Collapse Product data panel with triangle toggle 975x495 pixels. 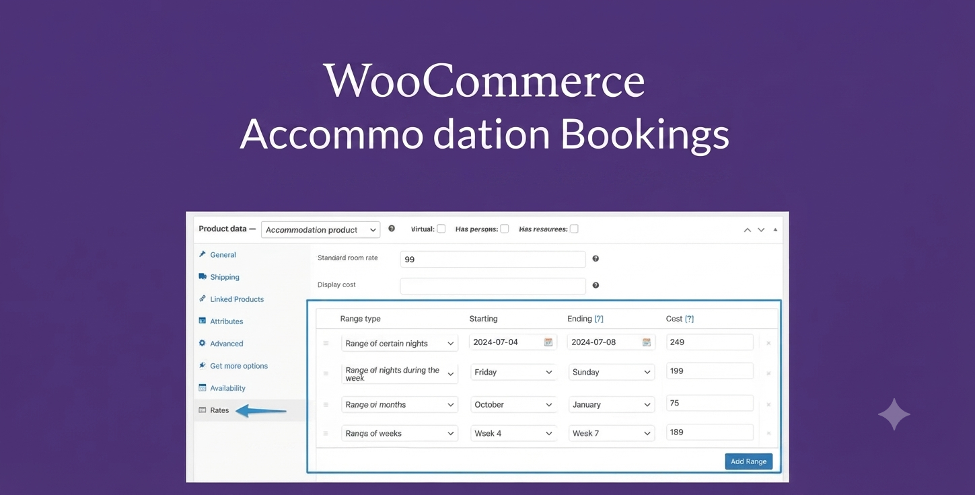click(x=775, y=229)
